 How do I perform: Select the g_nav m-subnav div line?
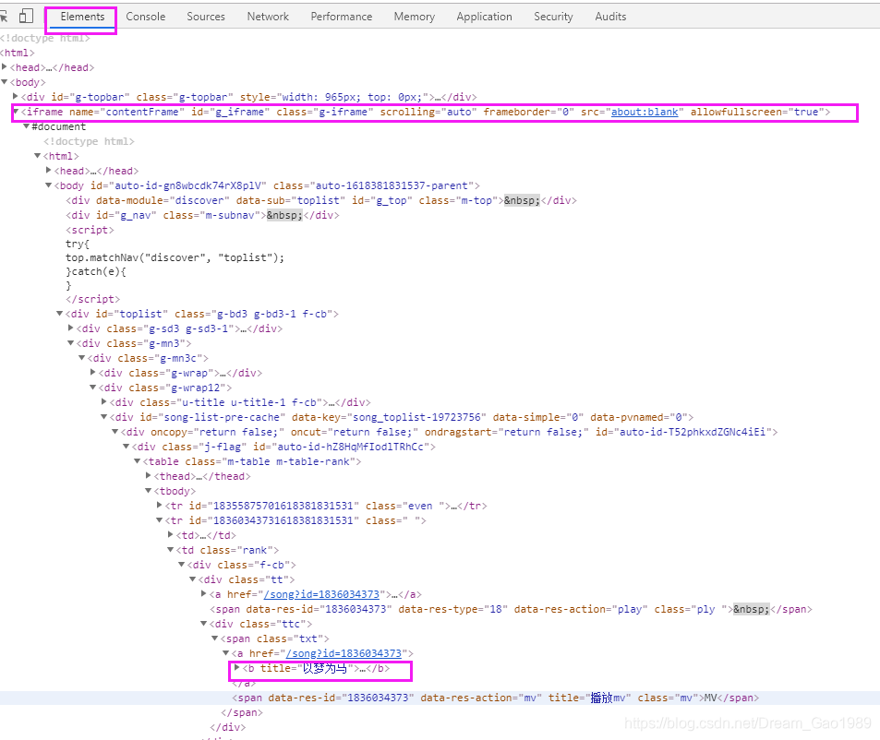click(202, 215)
